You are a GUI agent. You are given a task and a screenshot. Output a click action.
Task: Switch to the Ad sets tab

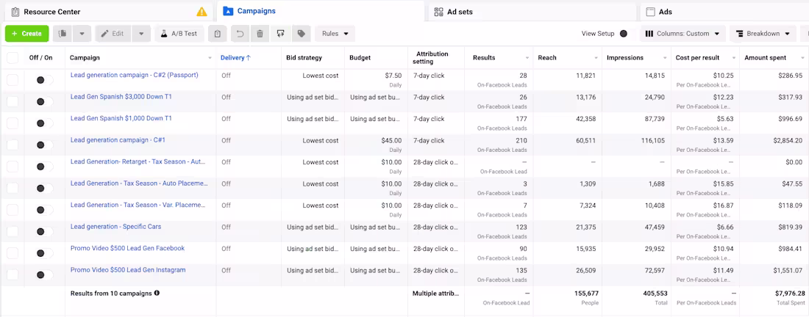(460, 12)
